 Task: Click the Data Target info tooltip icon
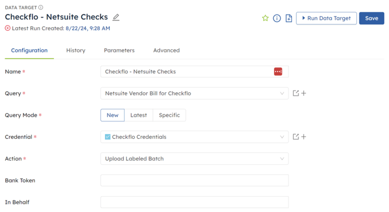pos(41,8)
